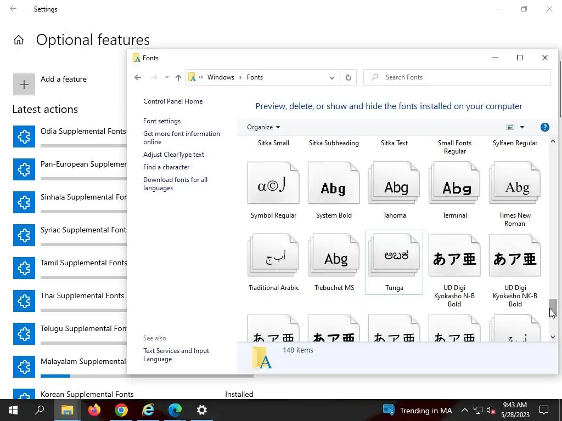Click the Sylfaen Regular font label
The width and height of the screenshot is (562, 421).
click(x=515, y=143)
